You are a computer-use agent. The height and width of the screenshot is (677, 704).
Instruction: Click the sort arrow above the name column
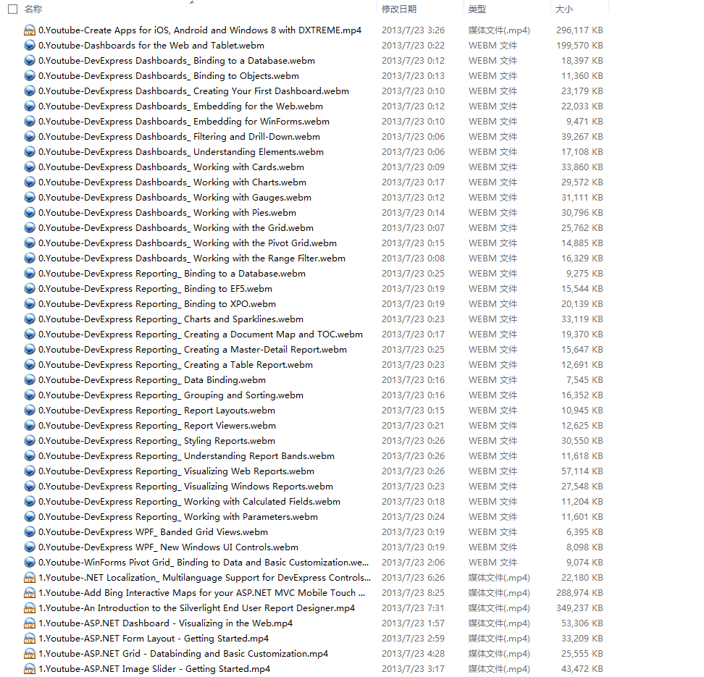pos(192,2)
